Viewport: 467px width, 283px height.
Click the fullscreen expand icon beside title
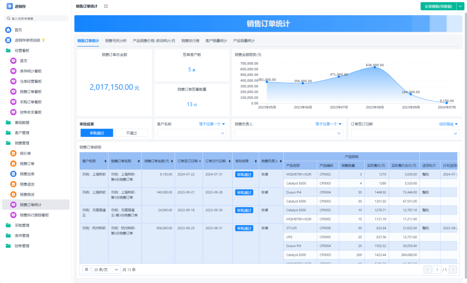pyautogui.click(x=106, y=6)
